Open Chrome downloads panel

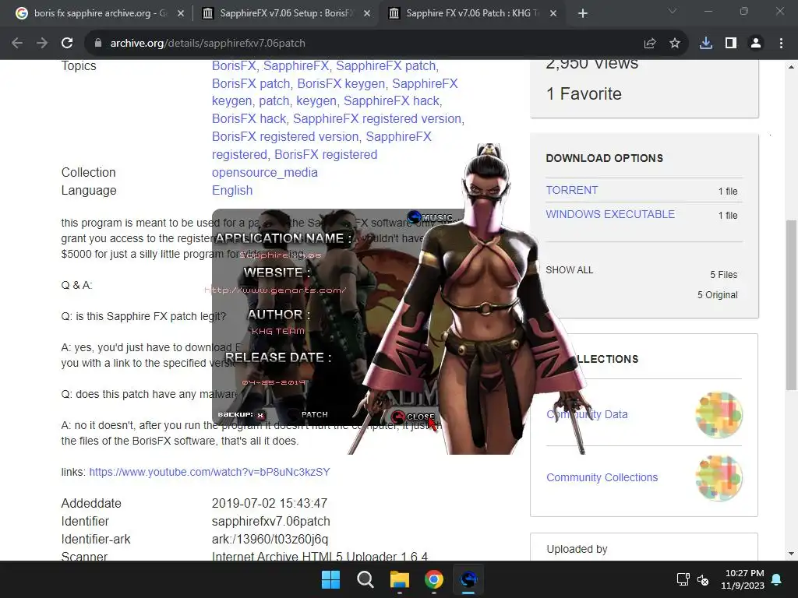click(706, 44)
